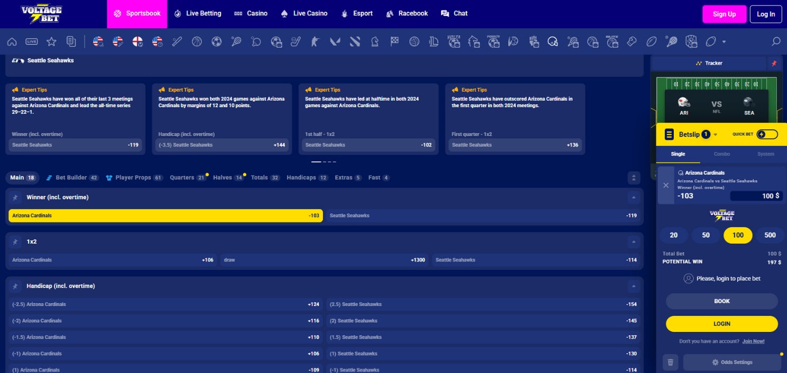
Task: Open the Quarters markets tab
Action: click(x=187, y=178)
